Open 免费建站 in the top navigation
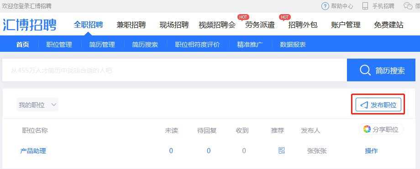 (388, 25)
